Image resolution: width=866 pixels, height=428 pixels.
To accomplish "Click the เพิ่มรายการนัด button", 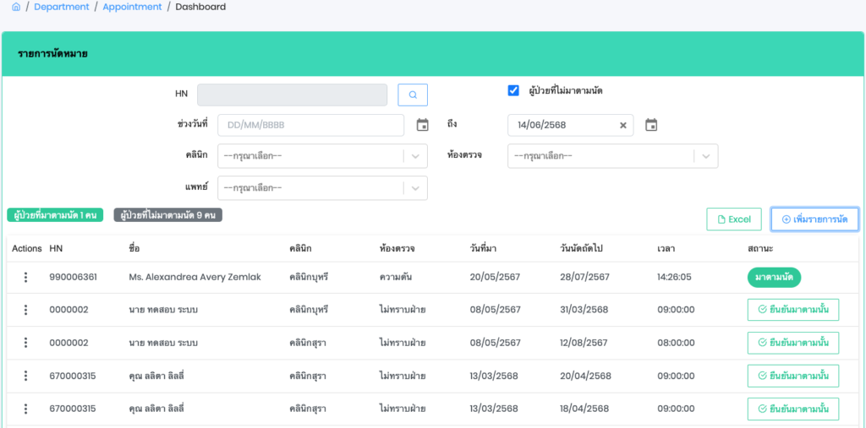I will tap(814, 219).
